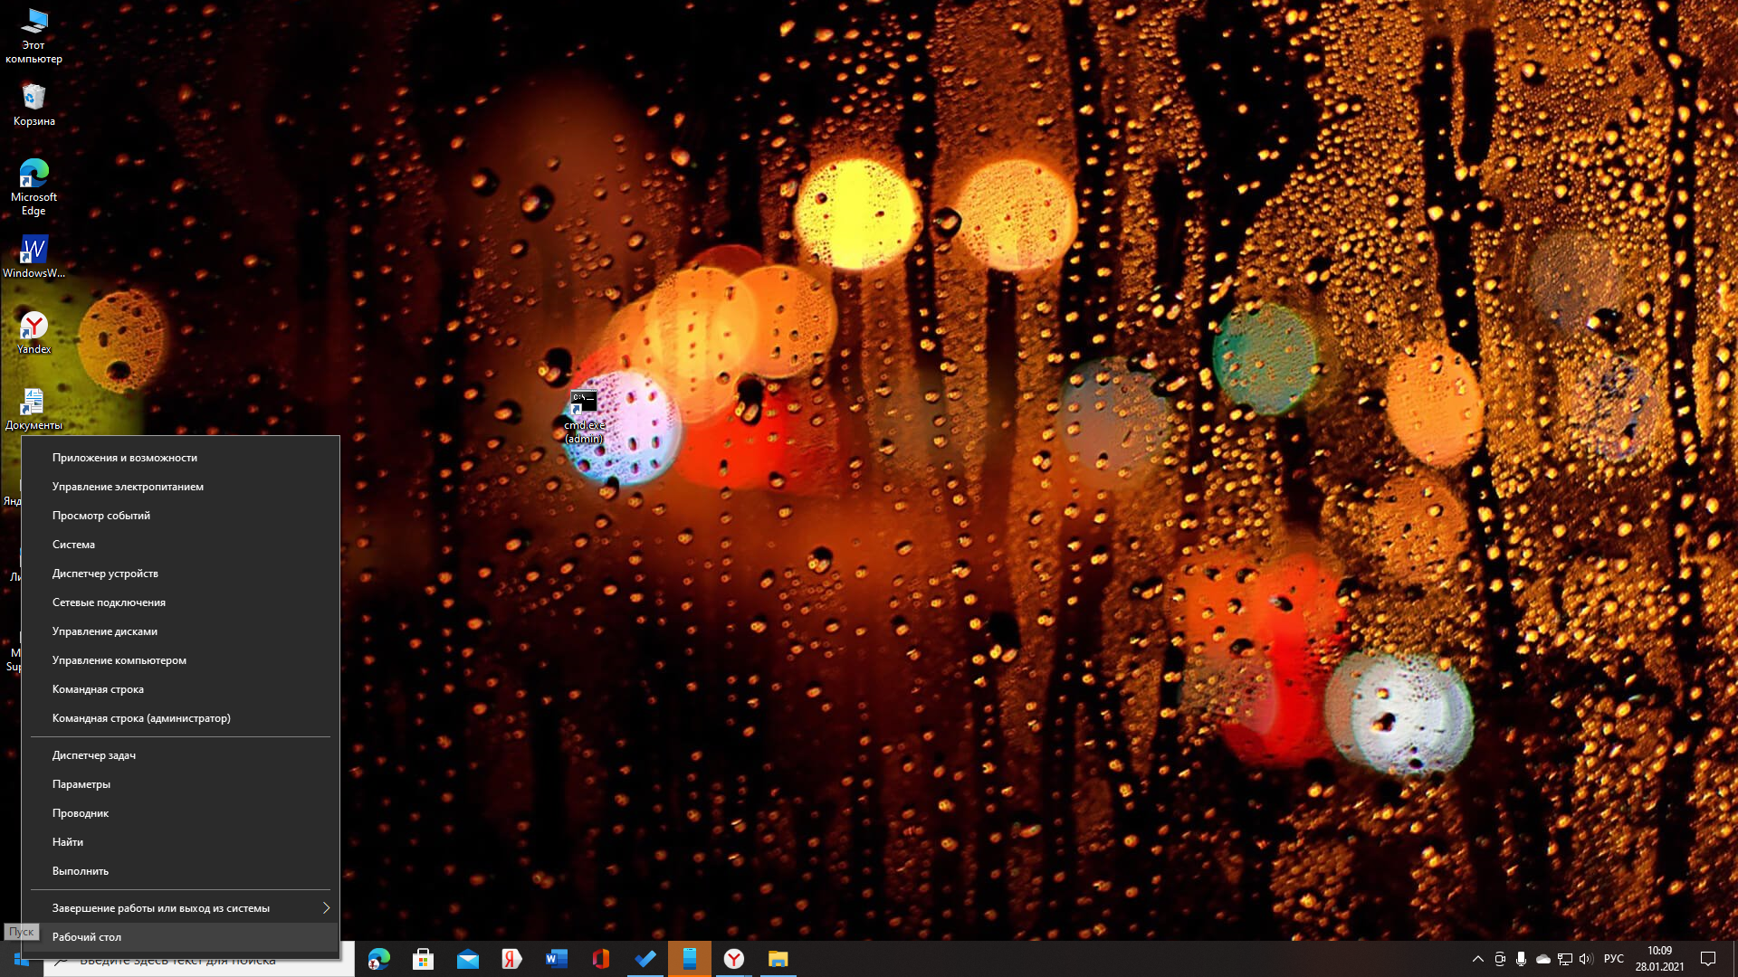1738x977 pixels.
Task: Open the volume speaker tray icon
Action: pos(1586,959)
